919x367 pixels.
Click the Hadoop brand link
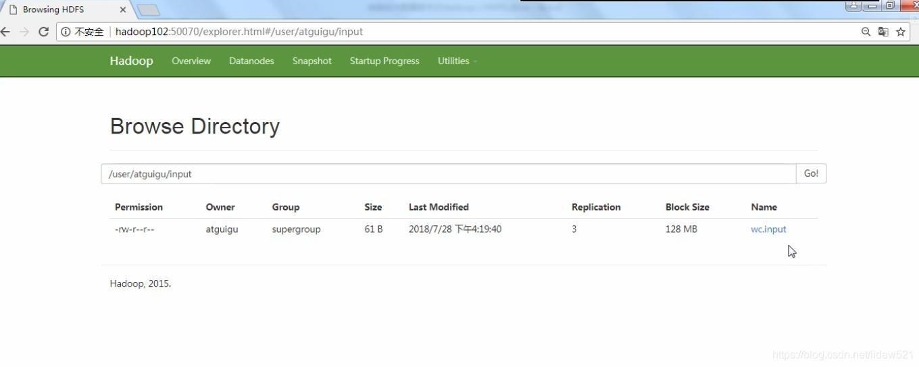click(x=131, y=61)
